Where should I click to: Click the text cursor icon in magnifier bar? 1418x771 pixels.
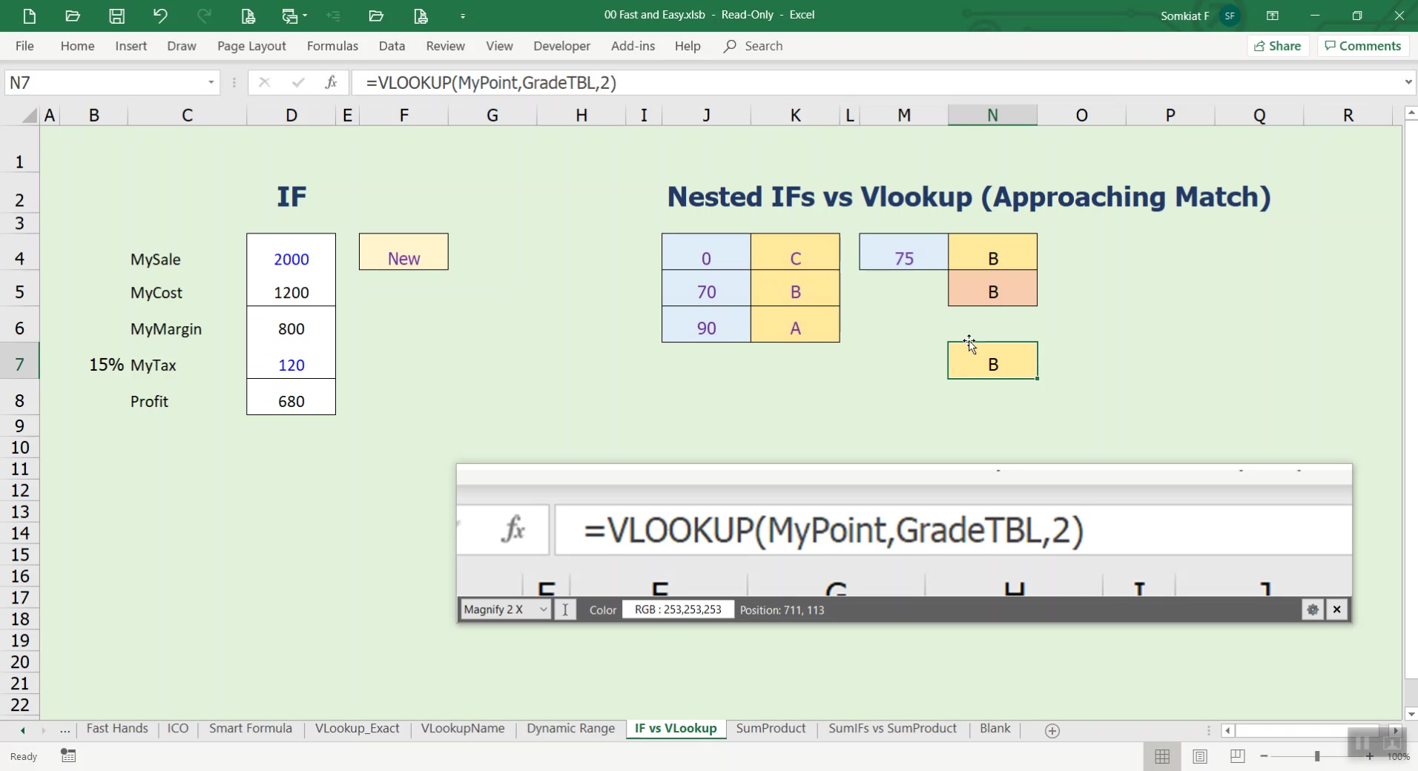click(x=565, y=609)
